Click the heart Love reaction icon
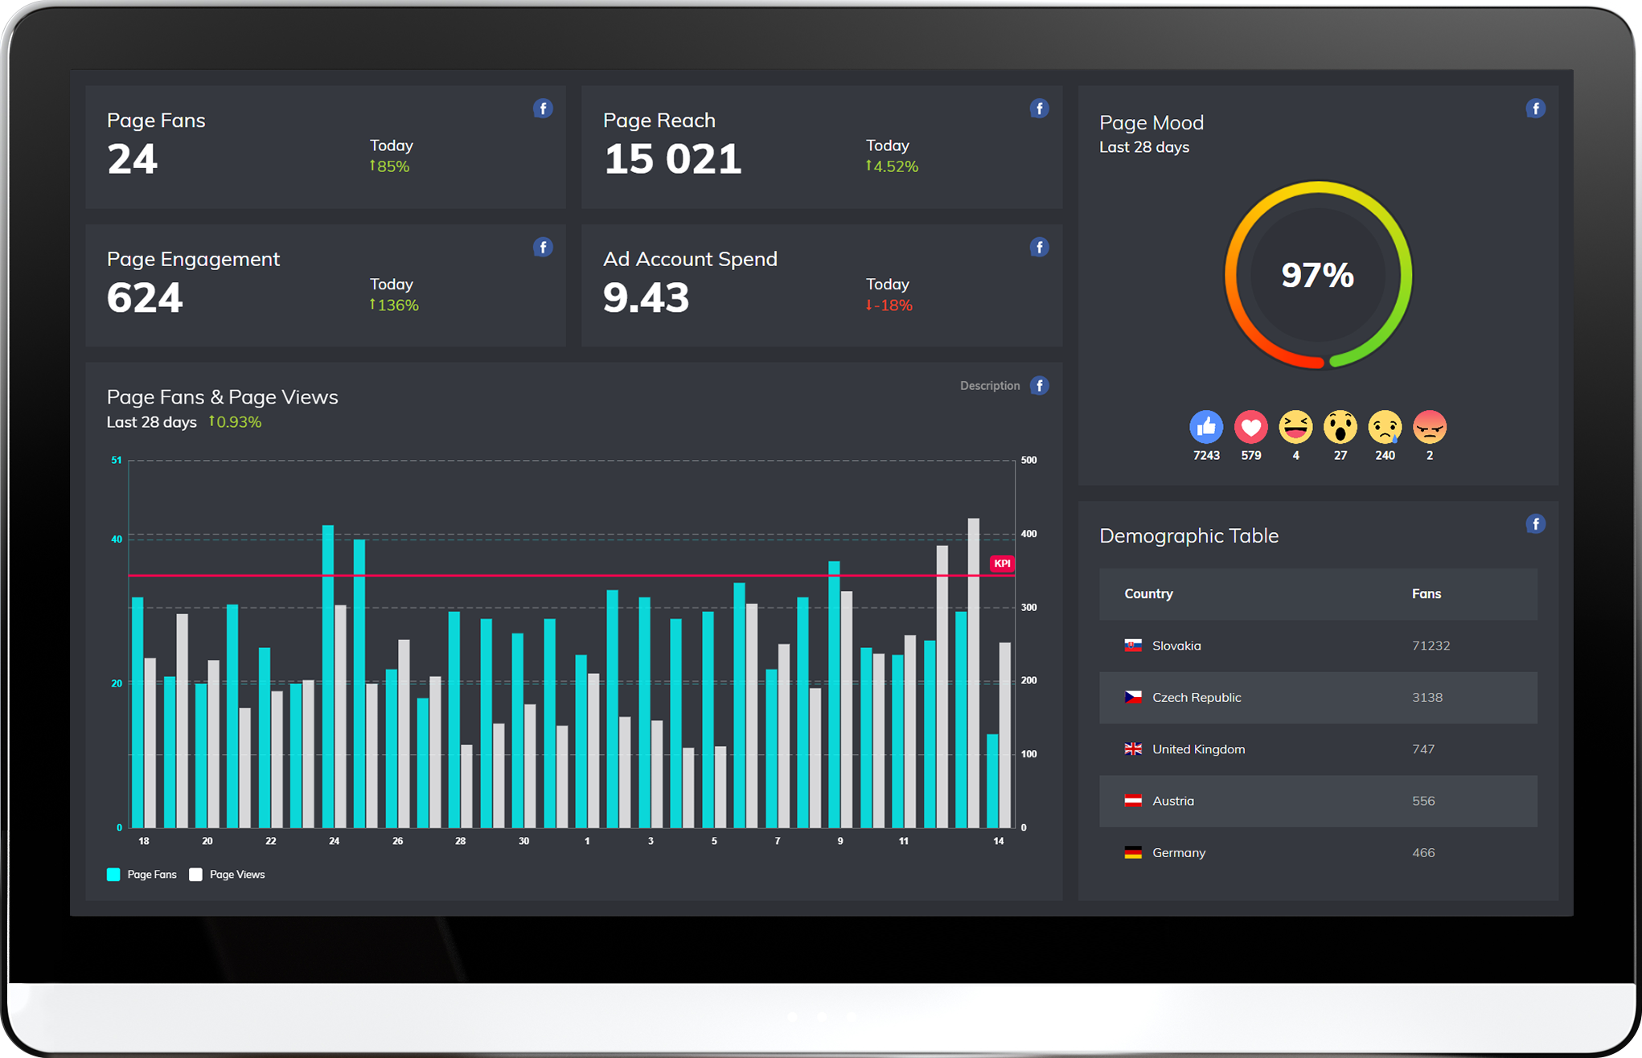This screenshot has width=1642, height=1058. pos(1250,427)
